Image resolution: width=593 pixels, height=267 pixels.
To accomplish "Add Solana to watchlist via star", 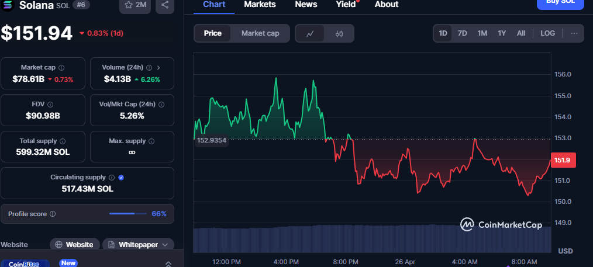I will coord(135,5).
